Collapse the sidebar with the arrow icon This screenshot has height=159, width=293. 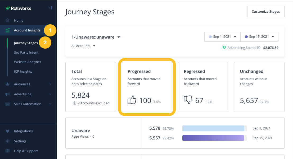point(50,8)
